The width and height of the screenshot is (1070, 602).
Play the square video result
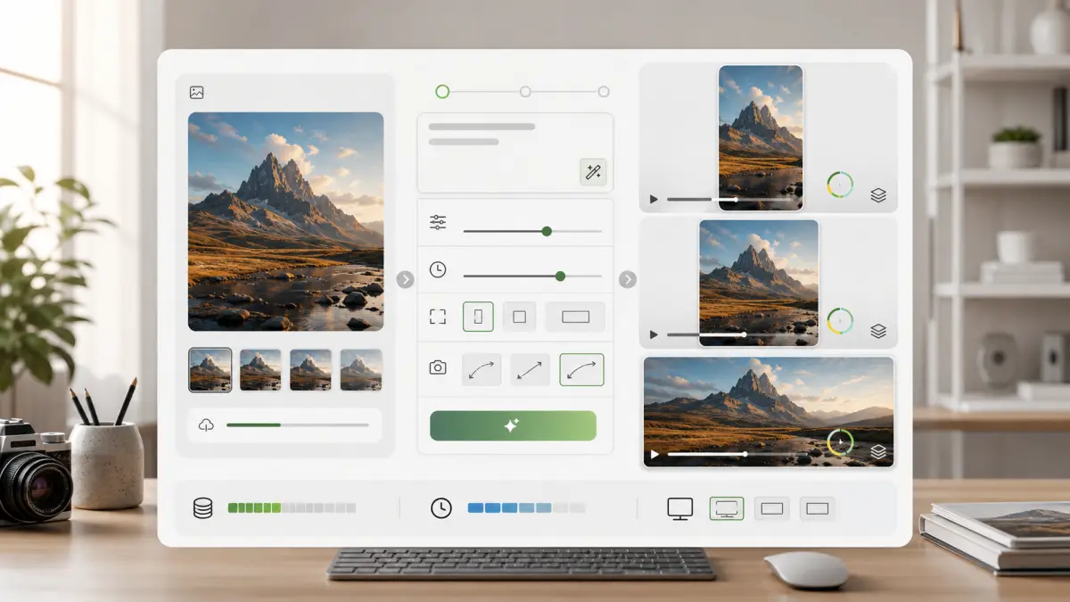654,334
